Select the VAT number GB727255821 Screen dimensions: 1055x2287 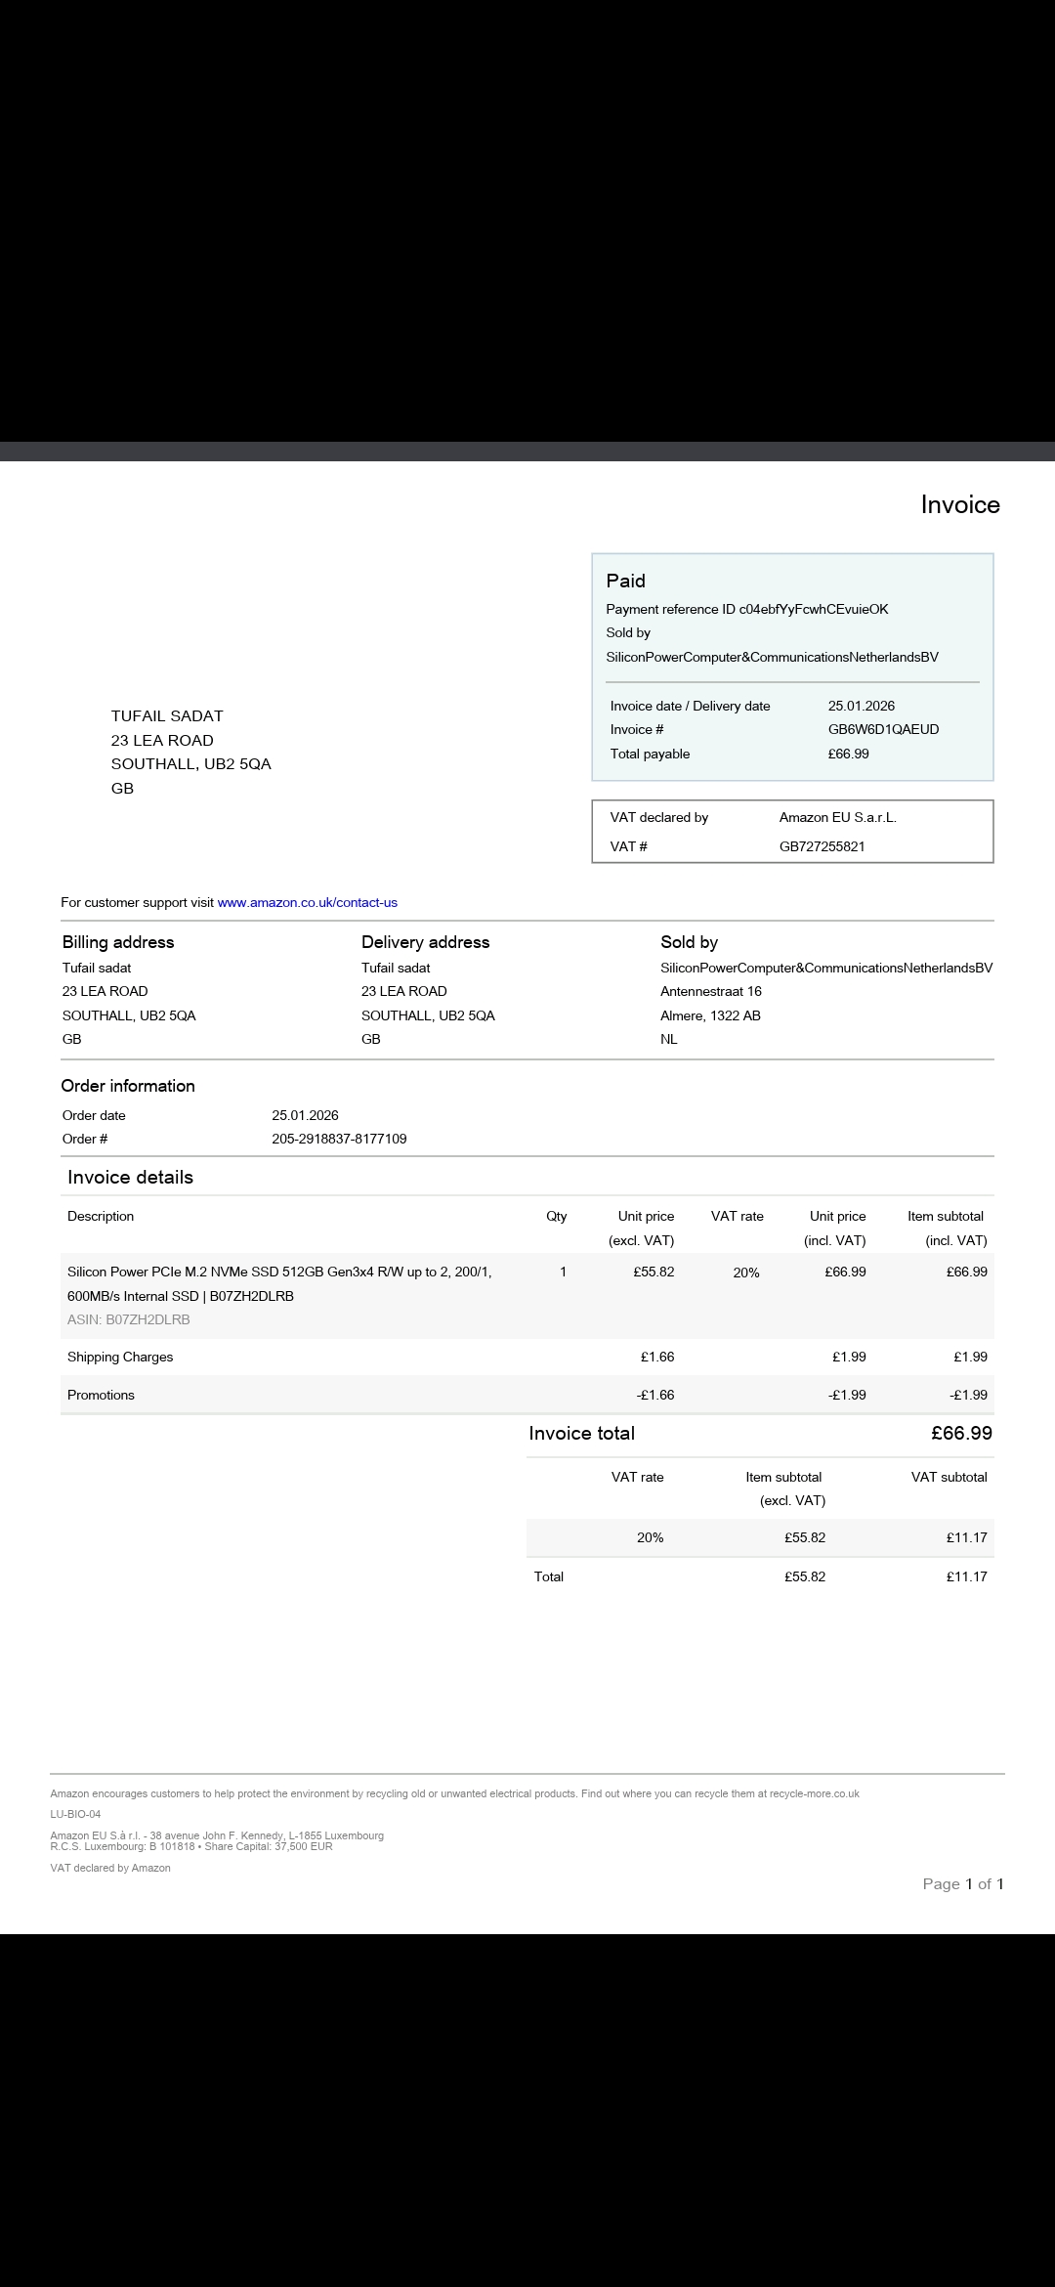pos(822,846)
